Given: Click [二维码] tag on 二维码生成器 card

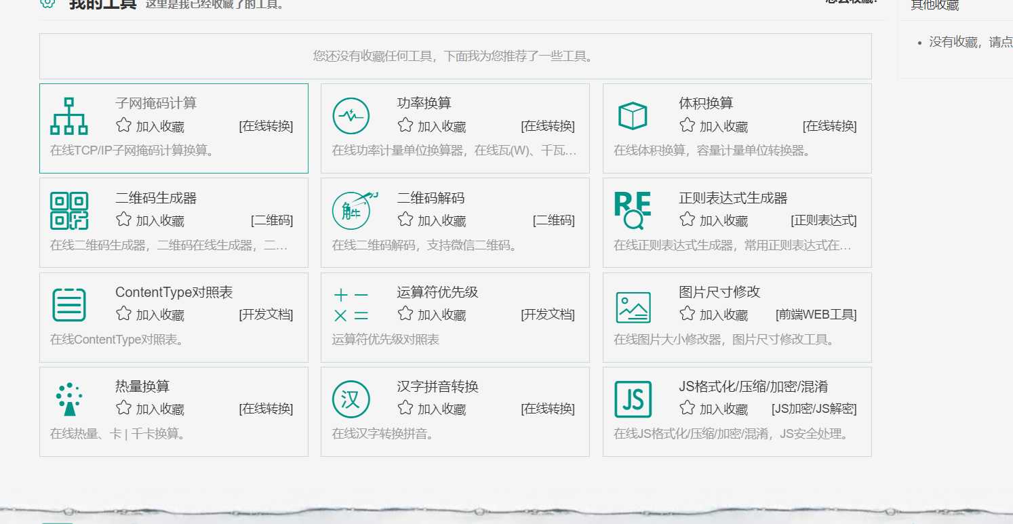Looking at the screenshot, I should (273, 220).
